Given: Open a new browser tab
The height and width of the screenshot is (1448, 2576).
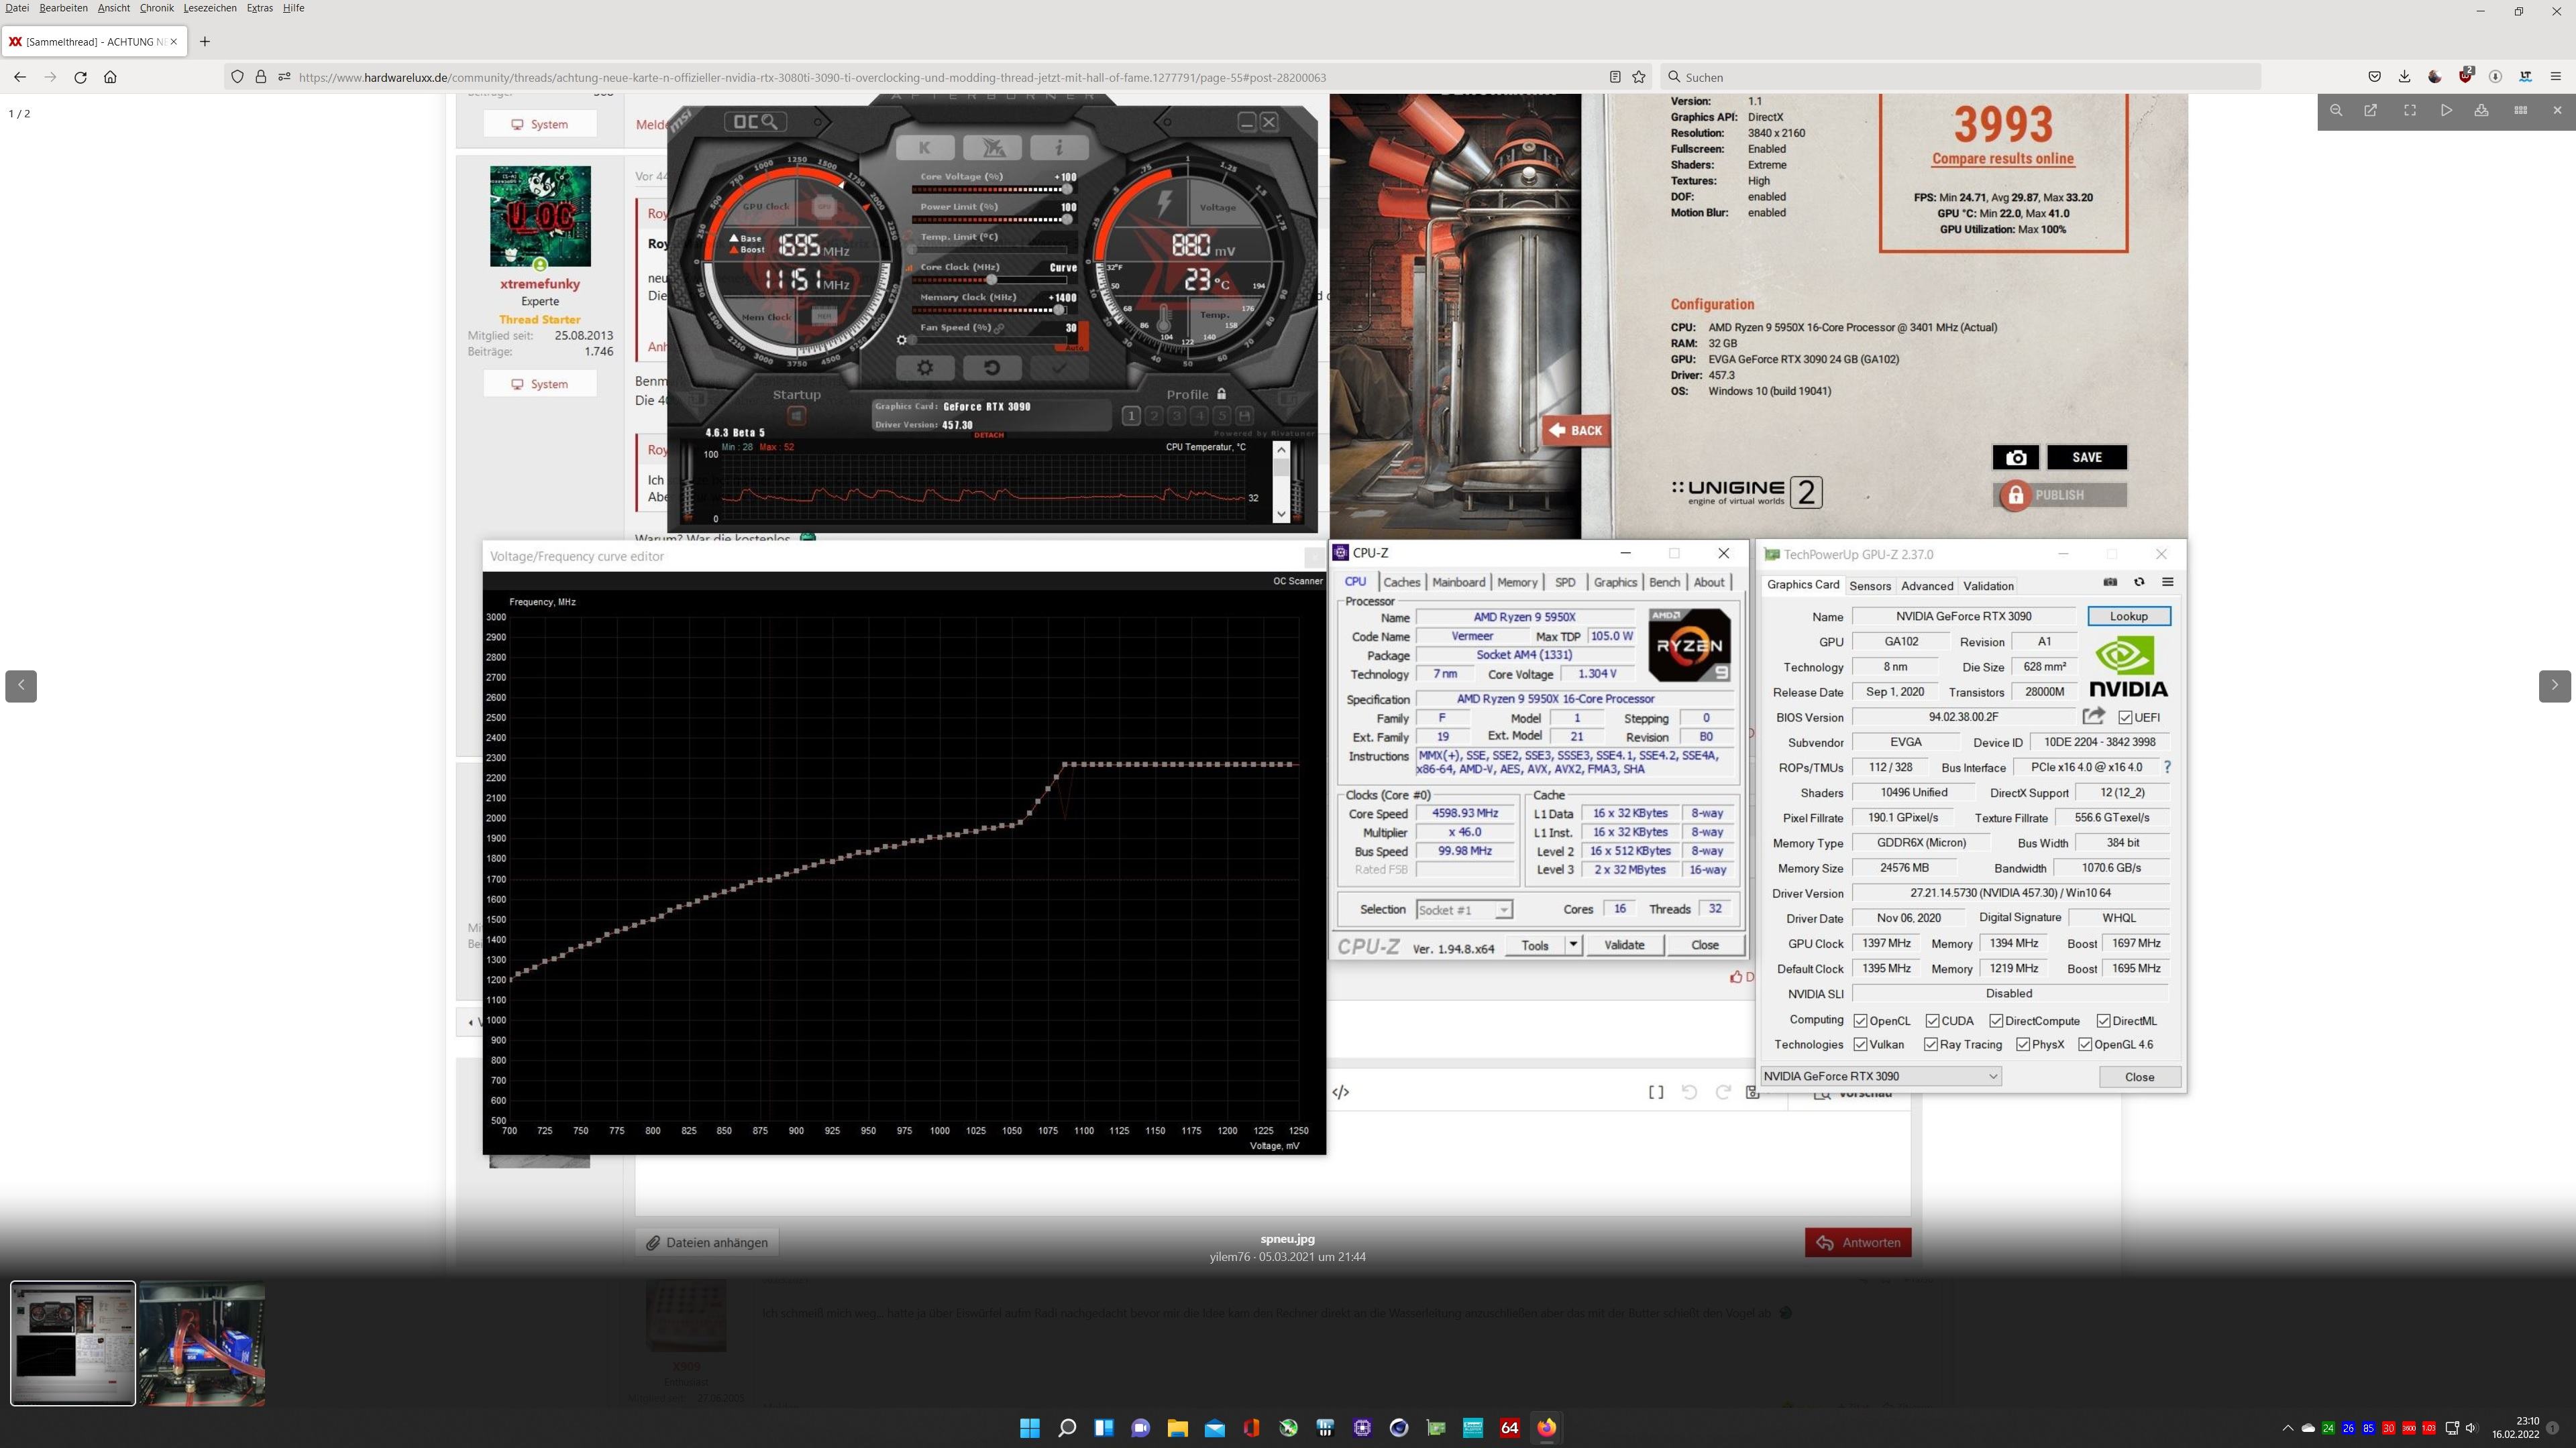Looking at the screenshot, I should tap(205, 42).
